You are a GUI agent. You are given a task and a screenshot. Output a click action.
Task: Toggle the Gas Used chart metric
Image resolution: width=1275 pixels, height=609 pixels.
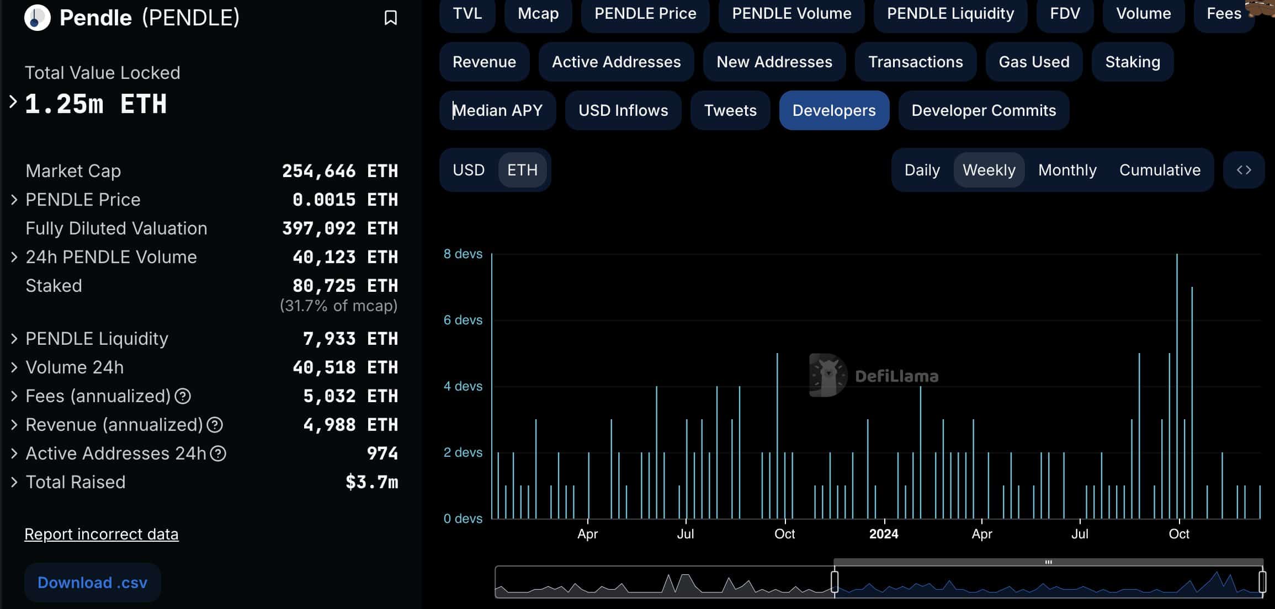[x=1034, y=62]
